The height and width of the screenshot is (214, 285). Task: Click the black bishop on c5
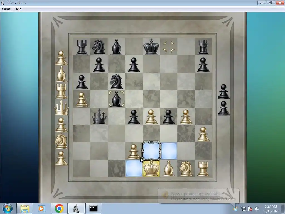[x=116, y=99]
